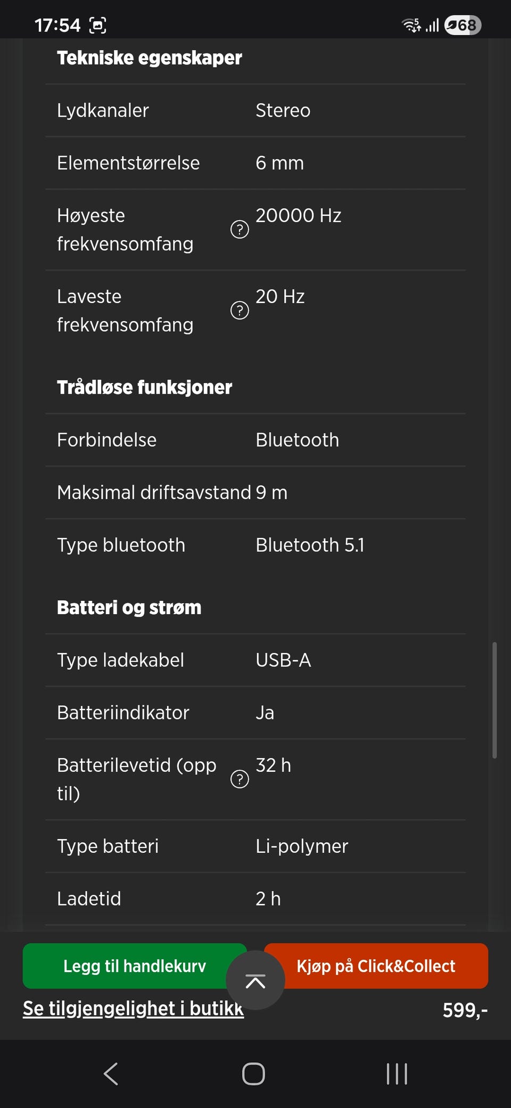511x1108 pixels.
Task: Open the recent apps navigation icon
Action: (x=397, y=1074)
